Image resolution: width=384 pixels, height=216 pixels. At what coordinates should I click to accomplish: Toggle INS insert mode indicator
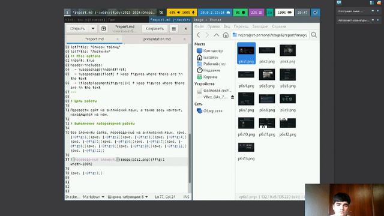tap(186, 197)
